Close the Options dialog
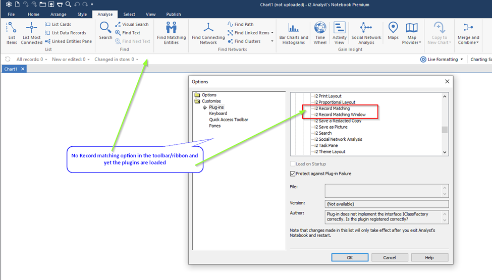 pyautogui.click(x=447, y=82)
